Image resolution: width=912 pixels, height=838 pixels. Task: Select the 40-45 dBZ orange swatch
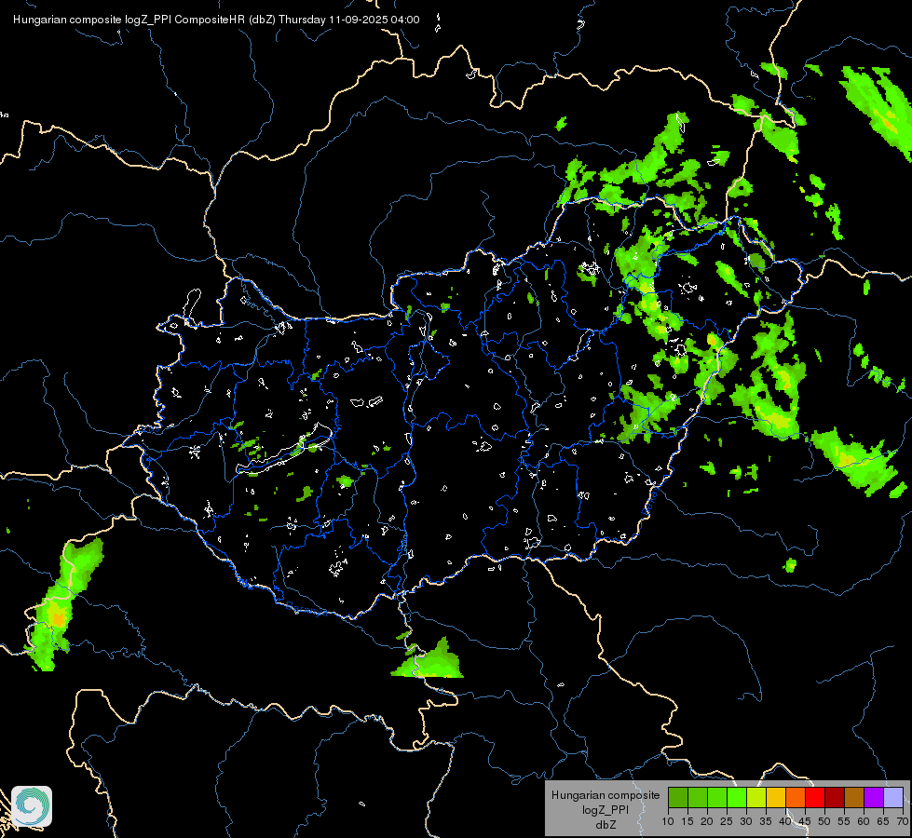(796, 797)
